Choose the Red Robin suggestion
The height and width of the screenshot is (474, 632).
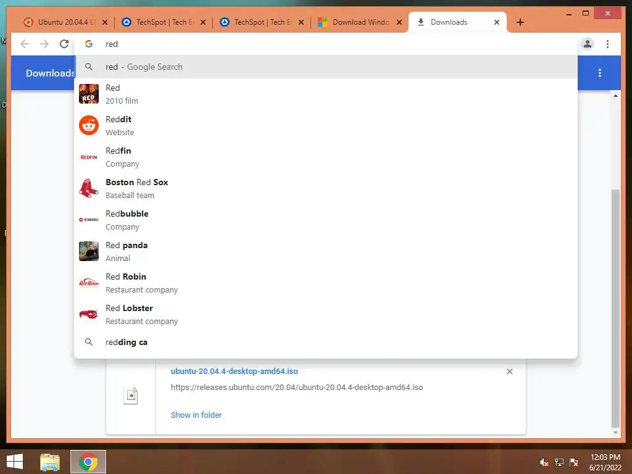(x=326, y=283)
